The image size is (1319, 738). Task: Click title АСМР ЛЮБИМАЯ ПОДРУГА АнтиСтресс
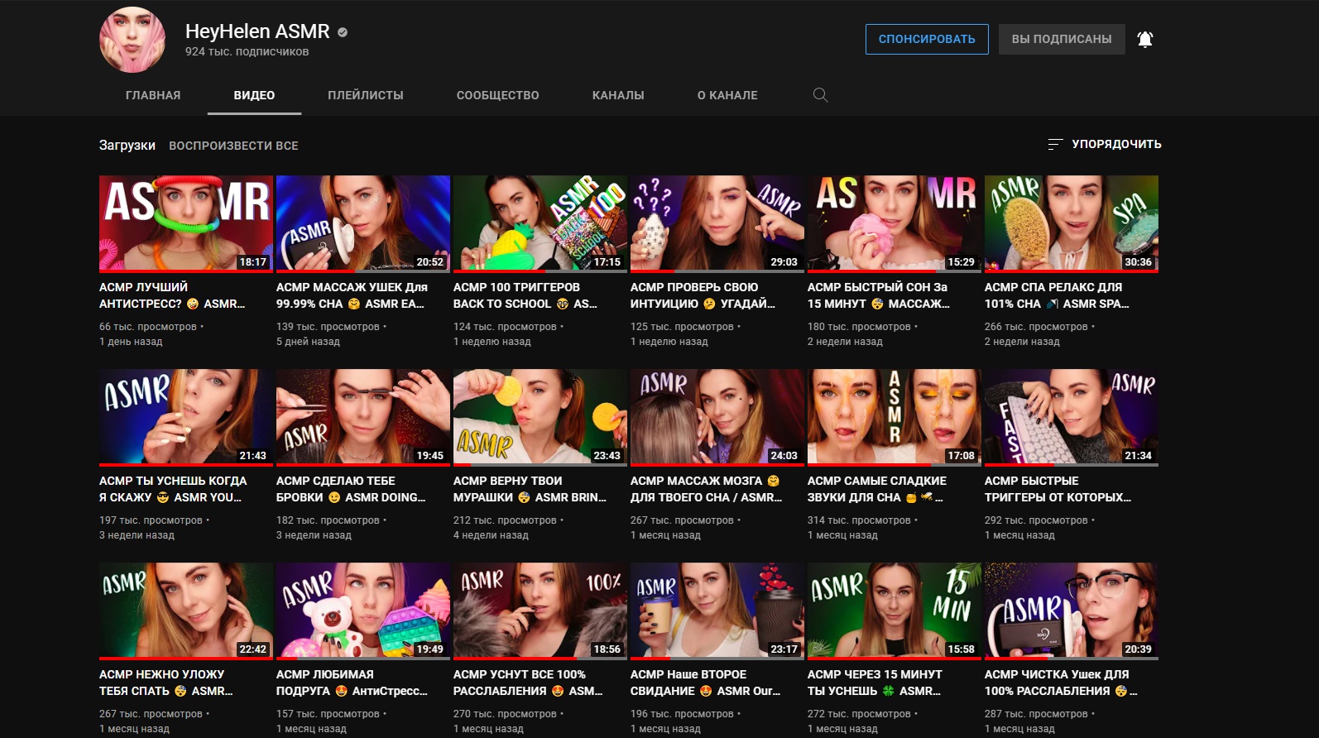point(352,683)
